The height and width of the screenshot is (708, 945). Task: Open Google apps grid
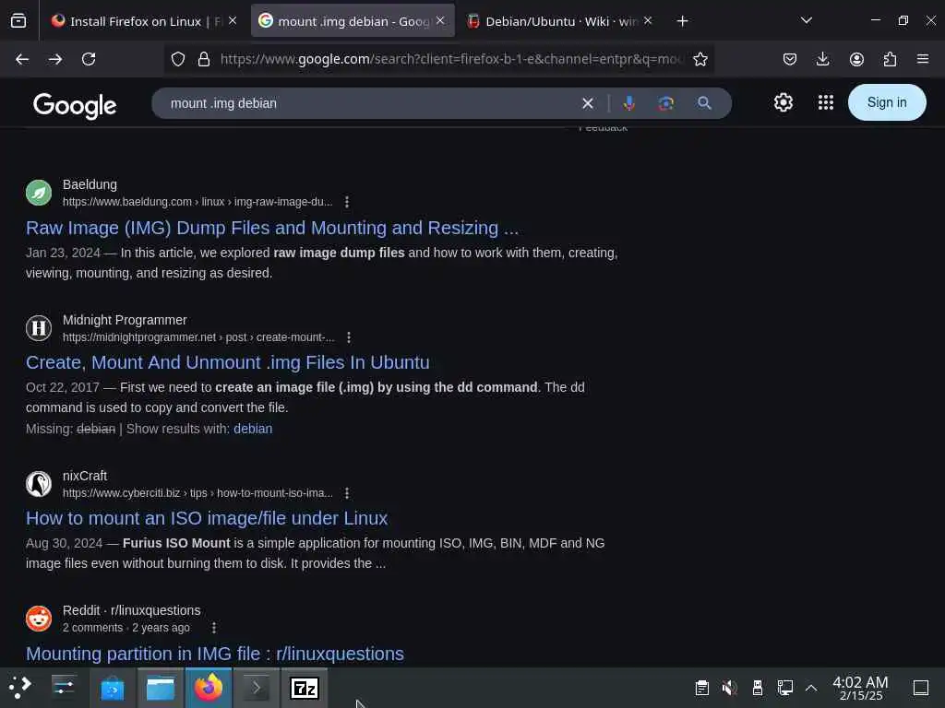(826, 102)
